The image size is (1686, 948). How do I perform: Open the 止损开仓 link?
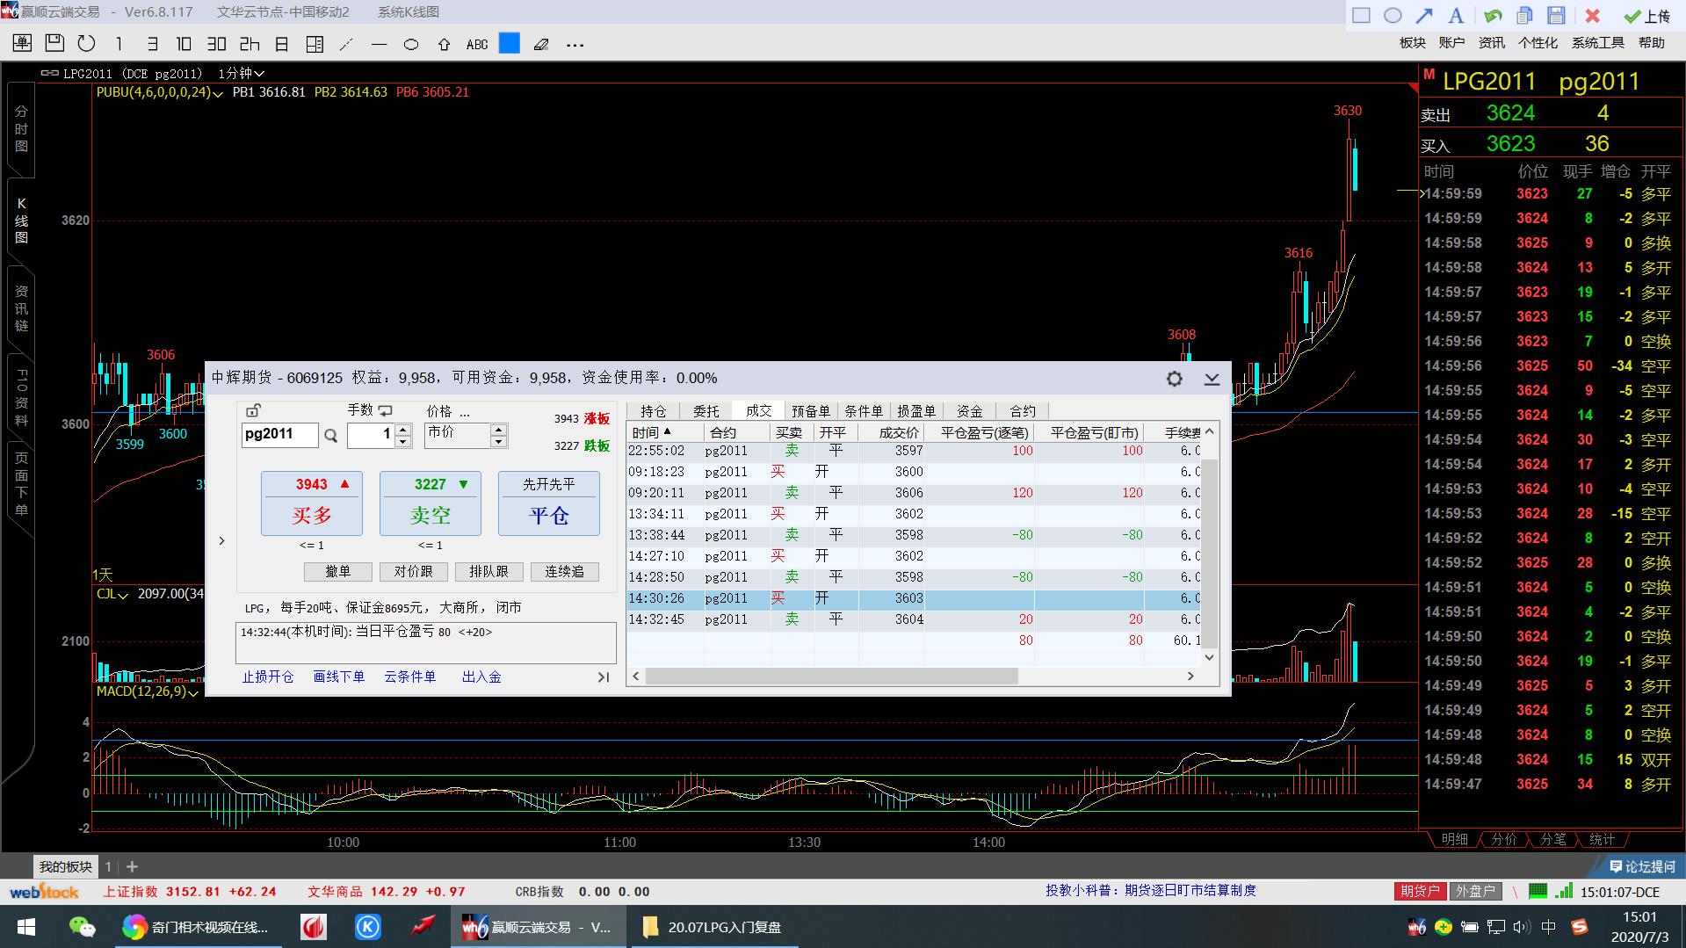pos(268,677)
